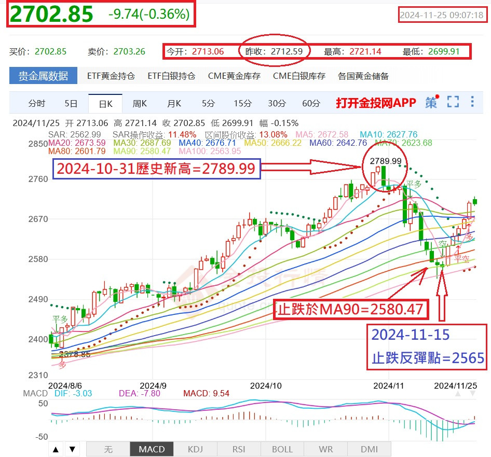The width and height of the screenshot is (491, 457).
Task: Click the 卖价 value 2703.26
Action: point(129,51)
